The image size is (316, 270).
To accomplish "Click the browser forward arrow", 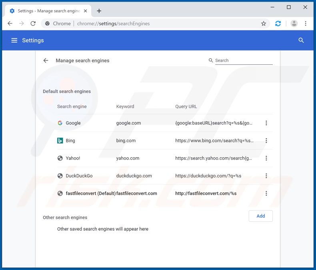I will pyautogui.click(x=21, y=24).
